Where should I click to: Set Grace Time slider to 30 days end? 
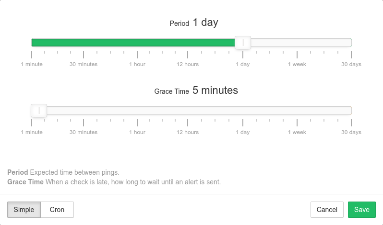pyautogui.click(x=351, y=111)
